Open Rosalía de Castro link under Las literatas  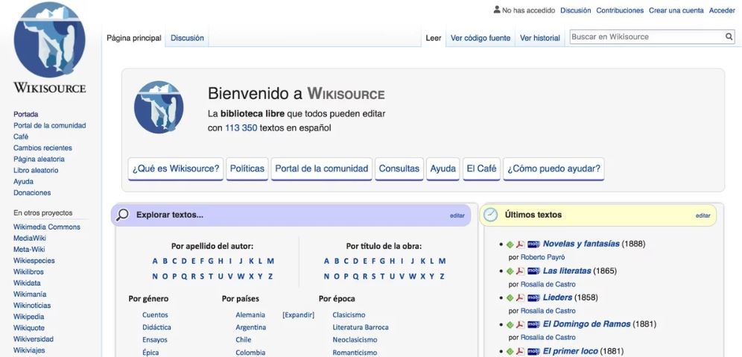548,284
